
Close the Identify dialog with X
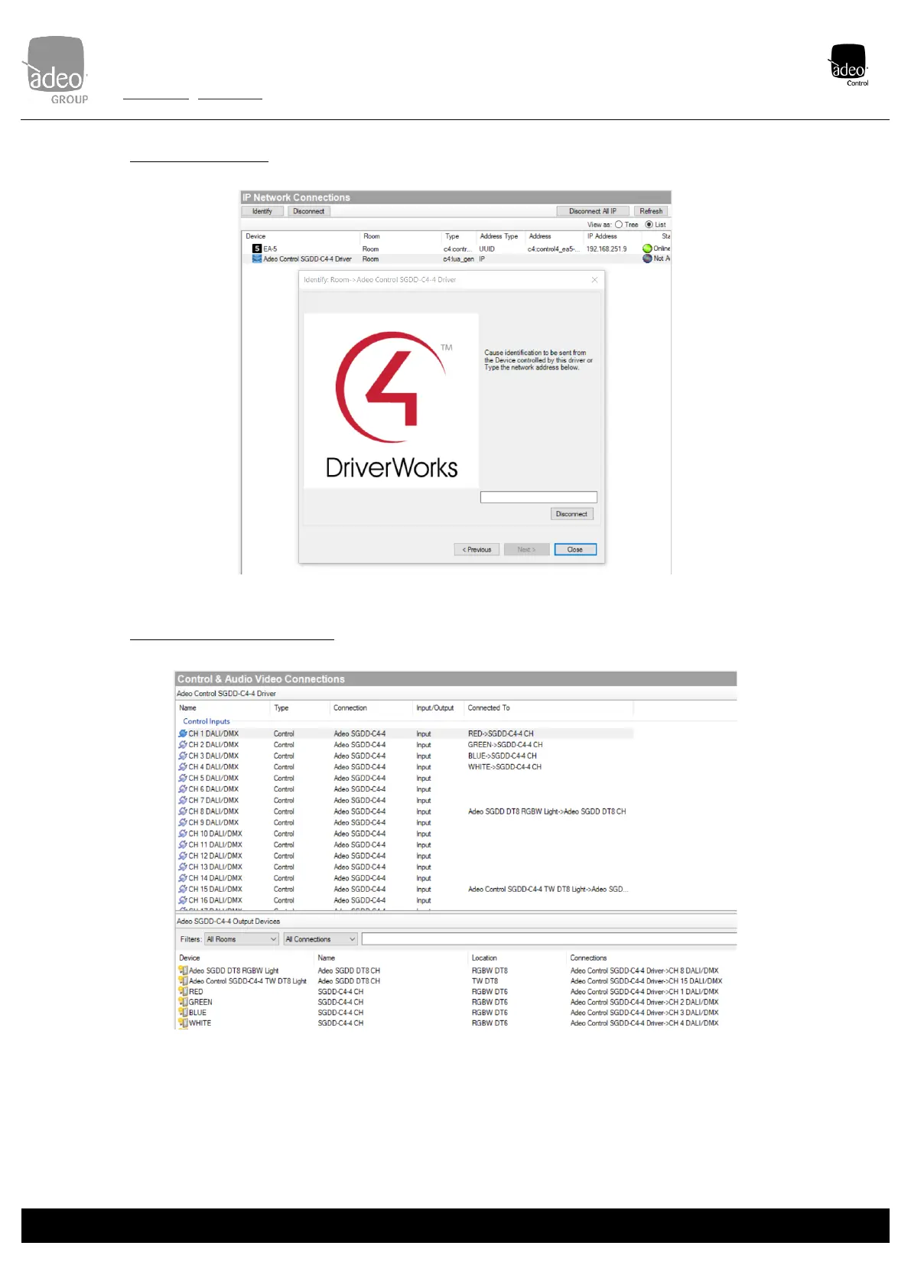pos(594,280)
